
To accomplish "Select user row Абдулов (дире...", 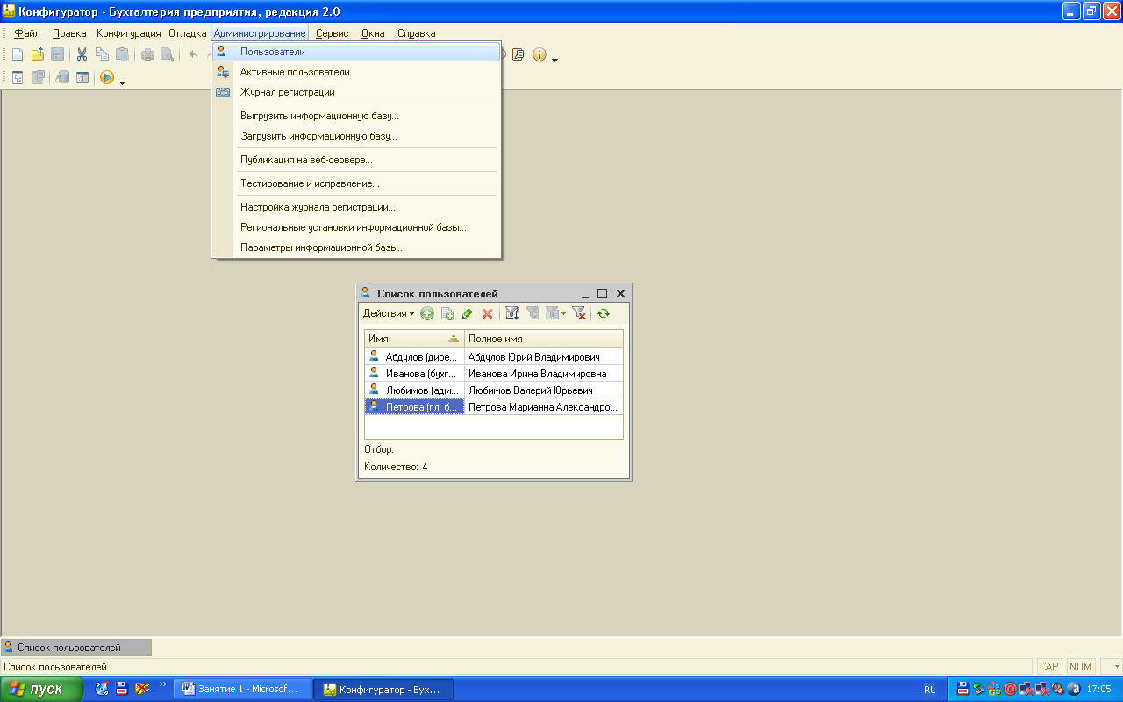I will point(414,357).
